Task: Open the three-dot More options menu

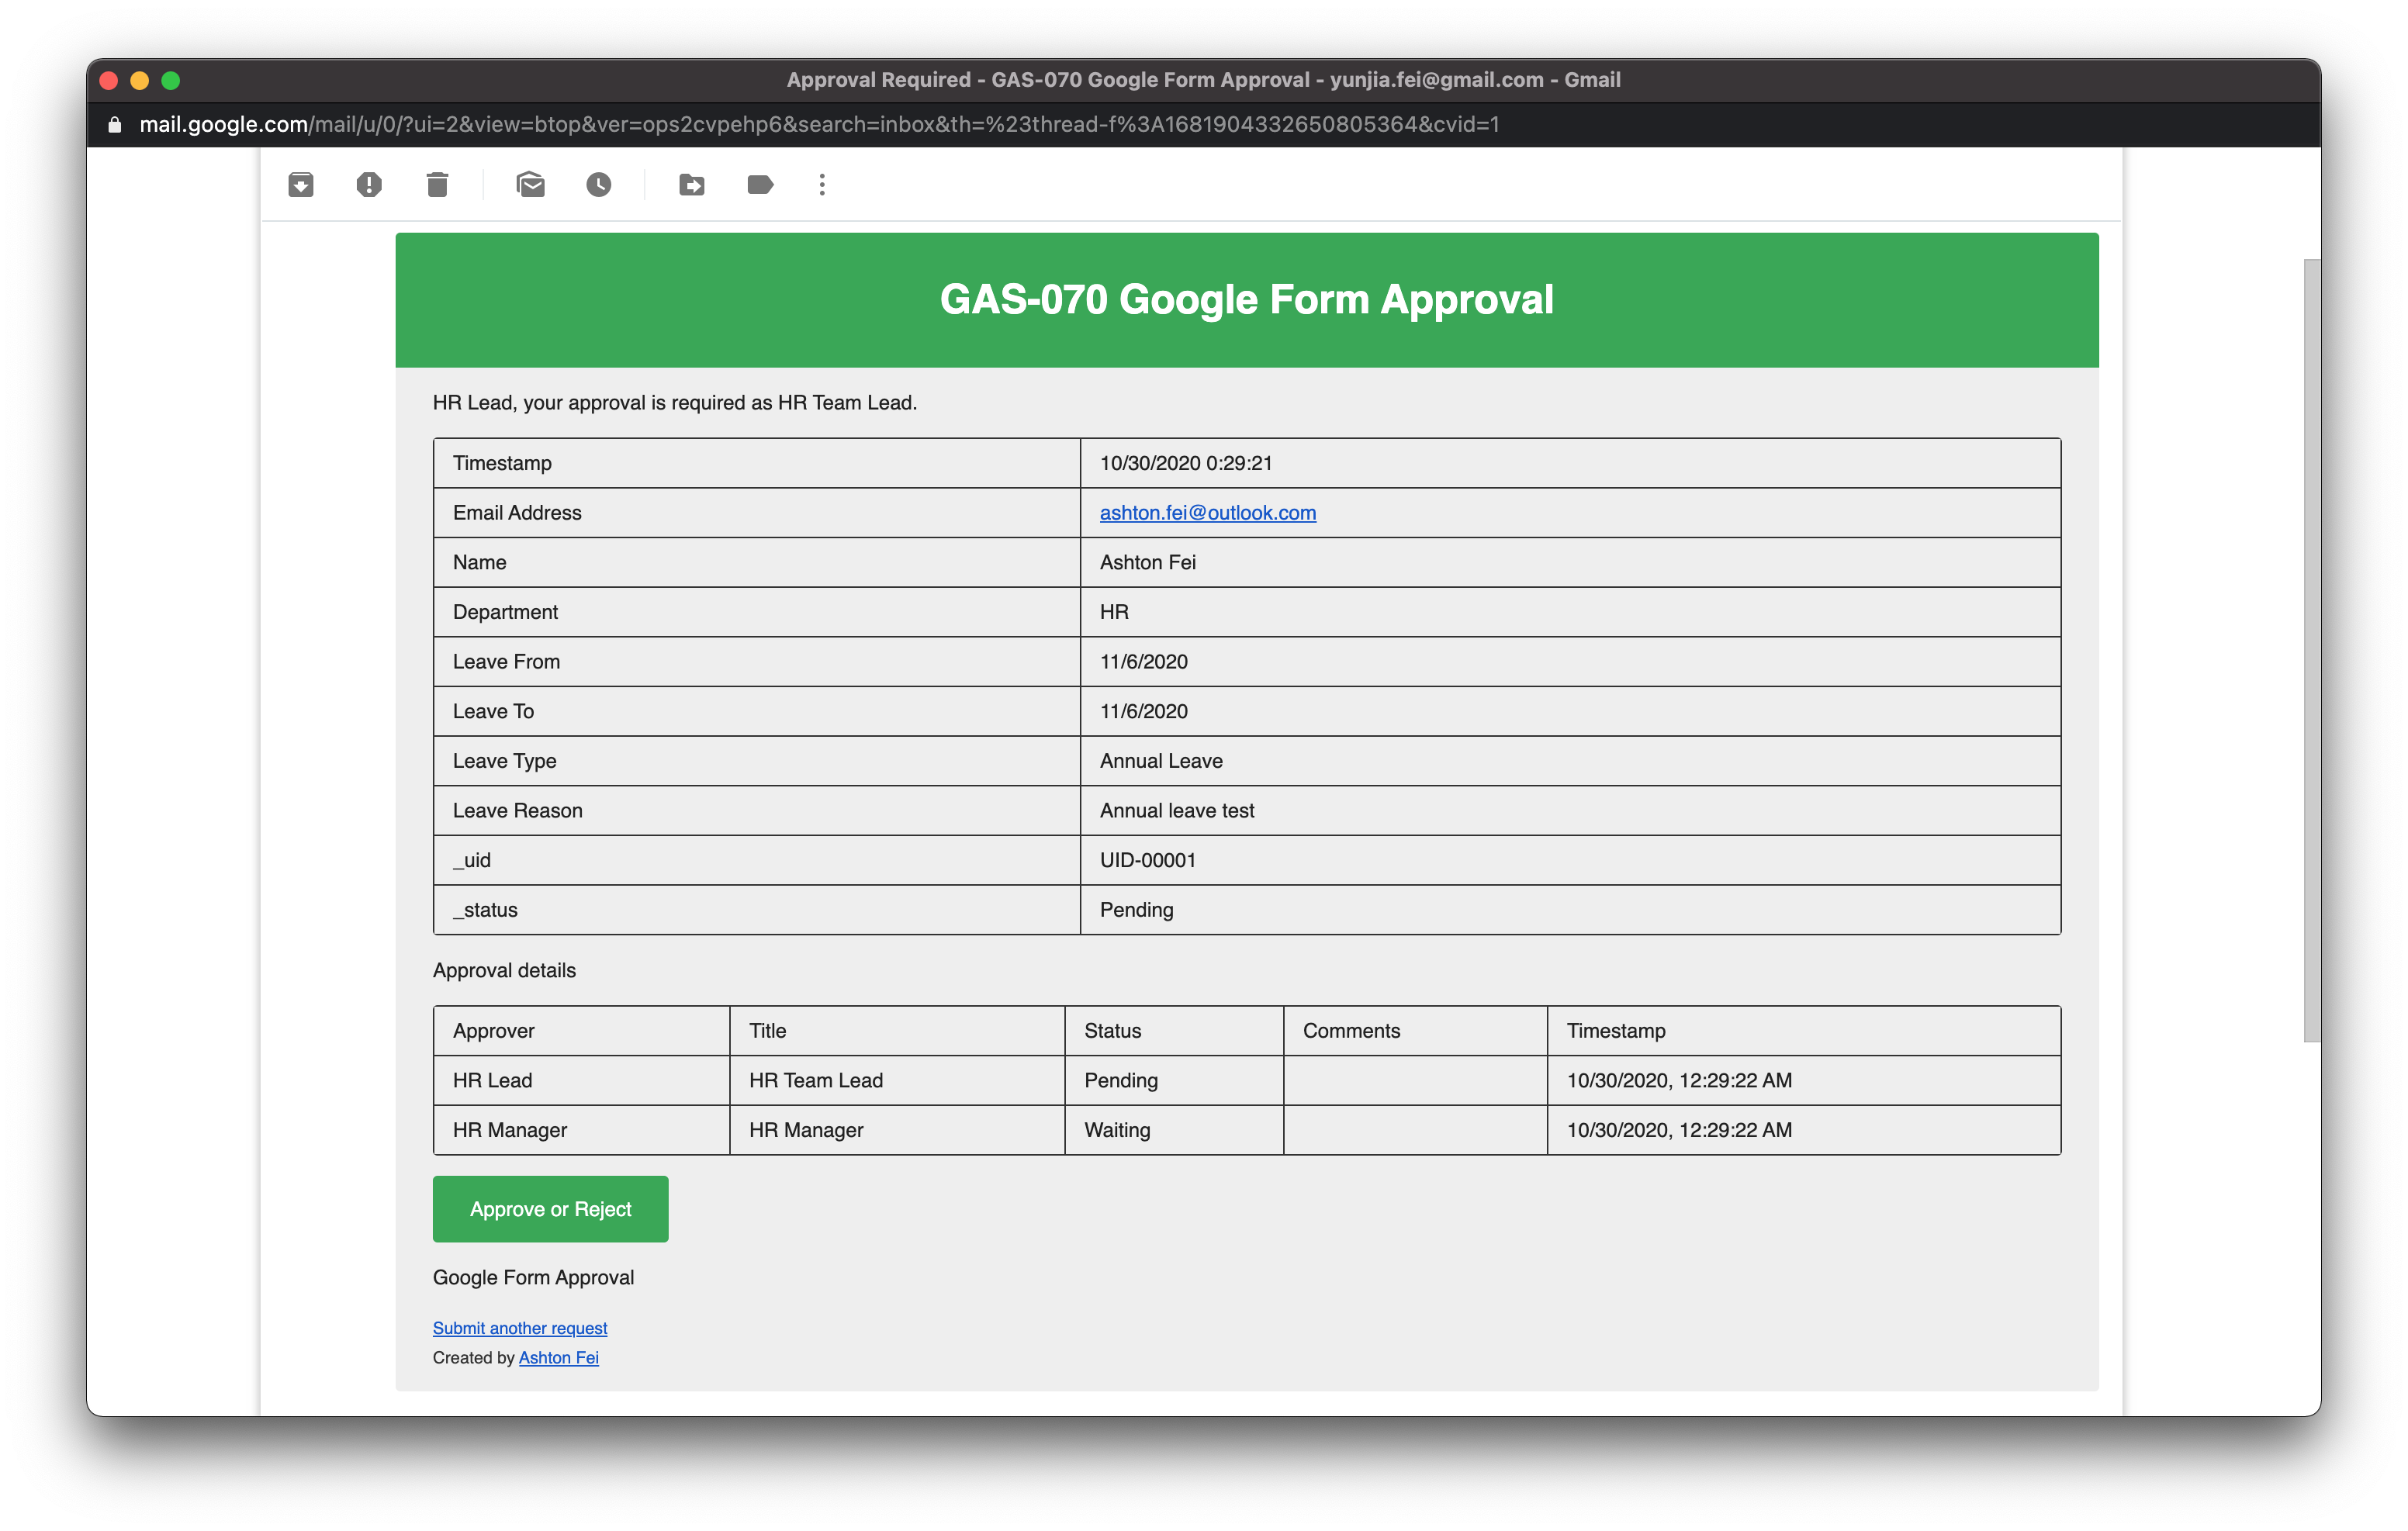Action: pos(822,185)
